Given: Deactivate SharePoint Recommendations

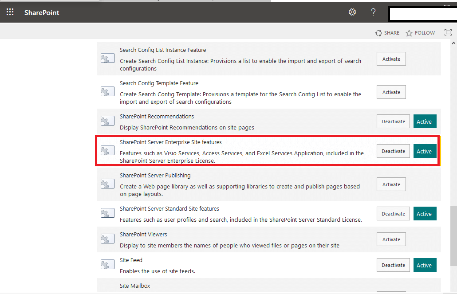Looking at the screenshot, I should click(x=393, y=121).
